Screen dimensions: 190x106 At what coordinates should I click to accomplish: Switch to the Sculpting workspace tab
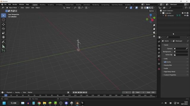[51, 5]
